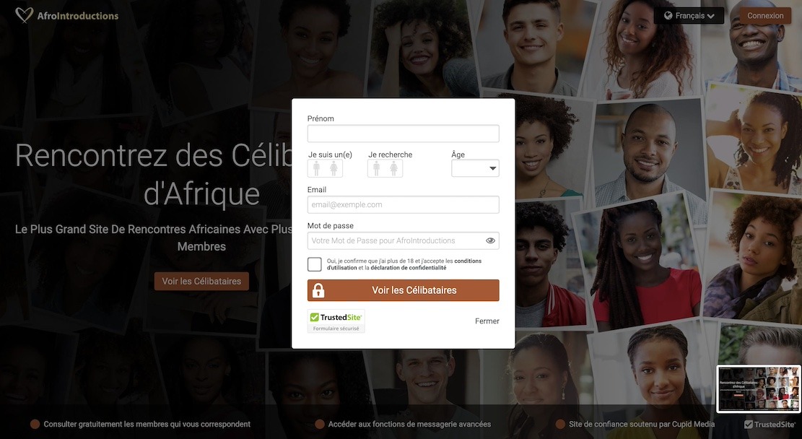Click the Connexion button
The image size is (802, 439).
[x=765, y=16]
